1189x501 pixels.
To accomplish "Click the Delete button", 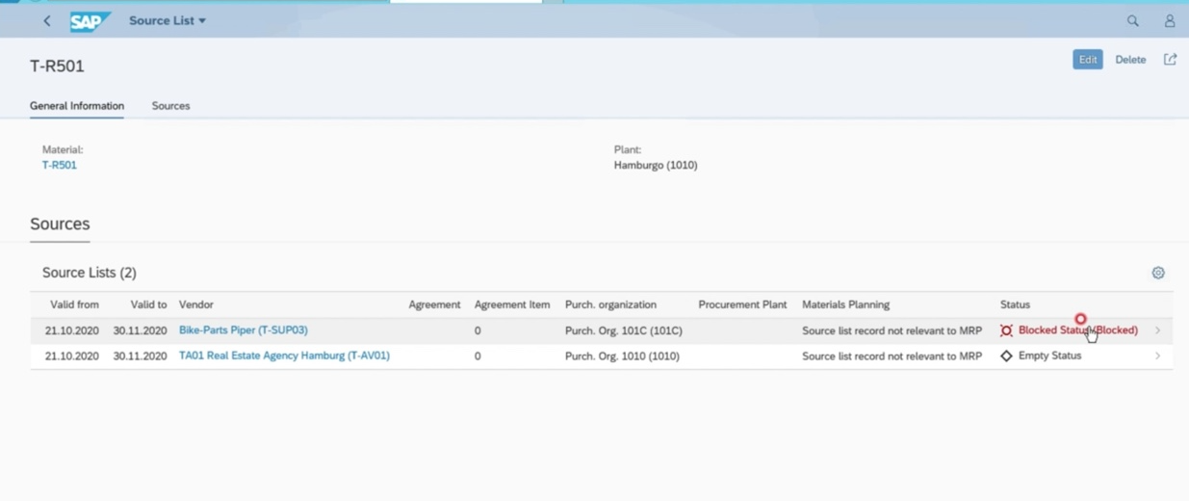I will coord(1130,60).
